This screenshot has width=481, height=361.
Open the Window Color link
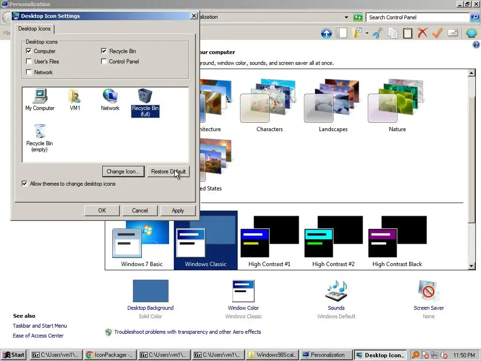243,308
